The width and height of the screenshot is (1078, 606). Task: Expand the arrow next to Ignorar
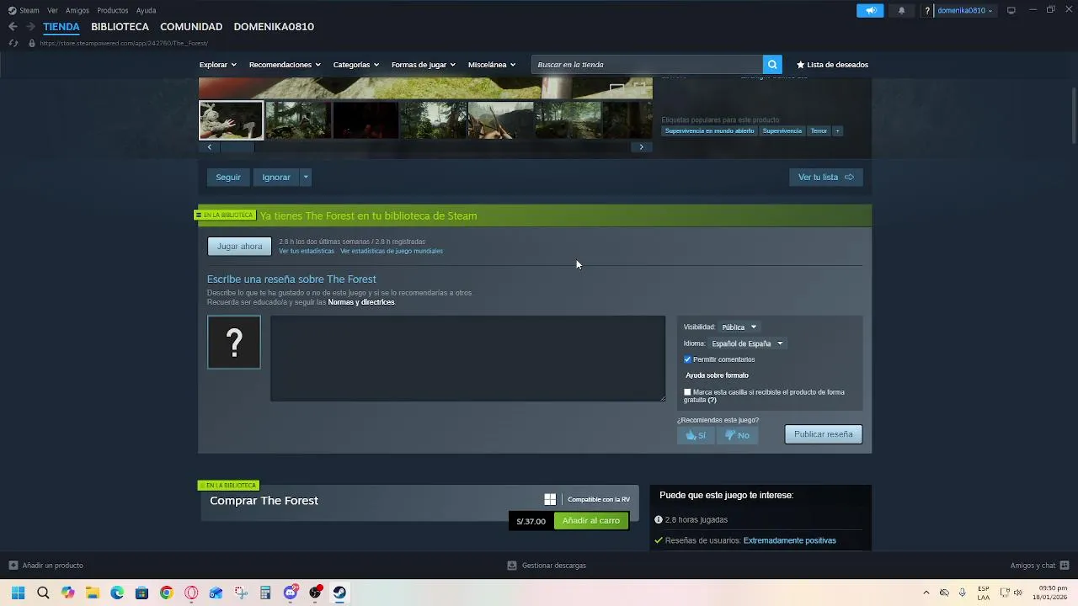click(306, 177)
